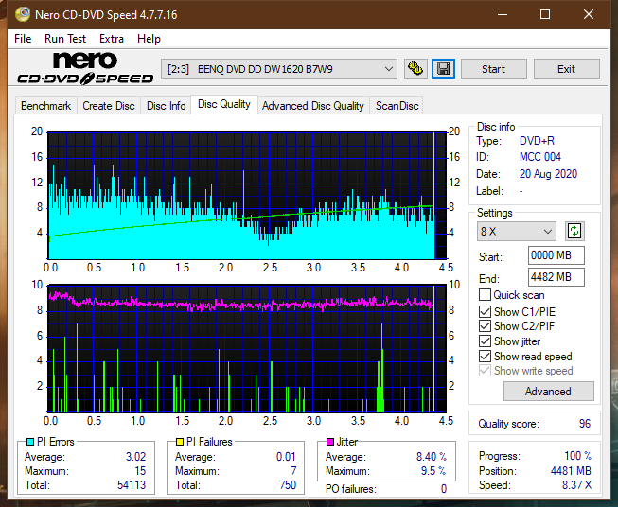Click PI Errors total 54113
The width and height of the screenshot is (618, 507).
click(132, 485)
